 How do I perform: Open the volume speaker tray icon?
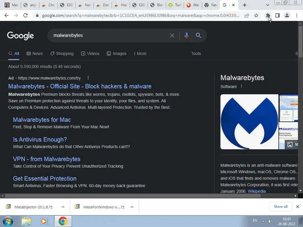[270, 221]
